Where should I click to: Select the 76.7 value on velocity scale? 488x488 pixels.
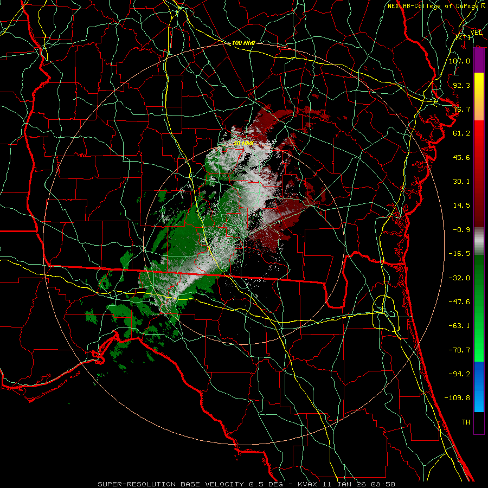point(461,109)
